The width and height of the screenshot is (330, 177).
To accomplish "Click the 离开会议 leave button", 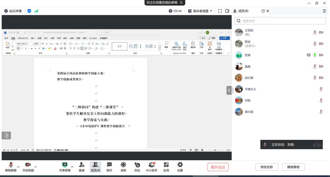I will [x=218, y=167].
